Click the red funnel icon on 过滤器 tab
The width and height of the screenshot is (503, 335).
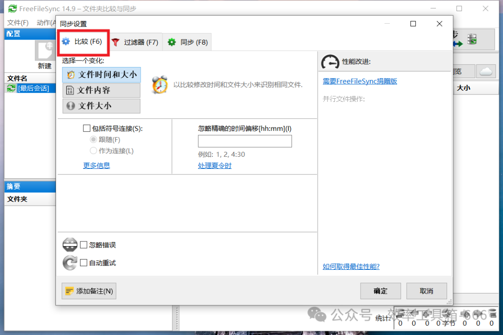pos(116,42)
